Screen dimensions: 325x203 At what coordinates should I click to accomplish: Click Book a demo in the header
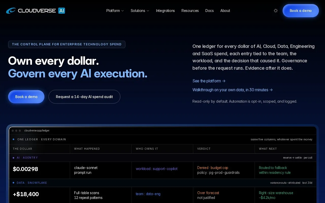click(x=301, y=11)
